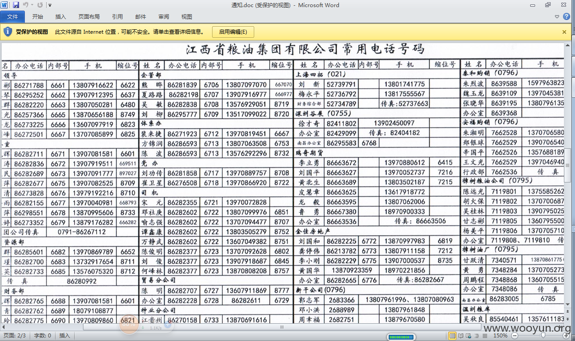Click the 150% zoom level button
The height and width of the screenshot is (341, 575).
(x=500, y=336)
